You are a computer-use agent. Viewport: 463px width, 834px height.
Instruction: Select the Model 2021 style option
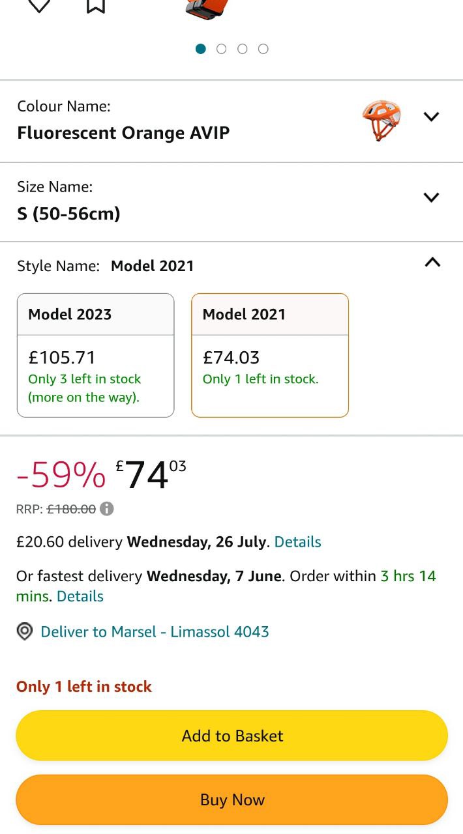click(x=270, y=355)
